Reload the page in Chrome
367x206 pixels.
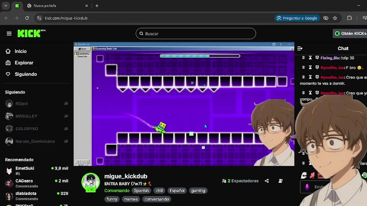27,18
